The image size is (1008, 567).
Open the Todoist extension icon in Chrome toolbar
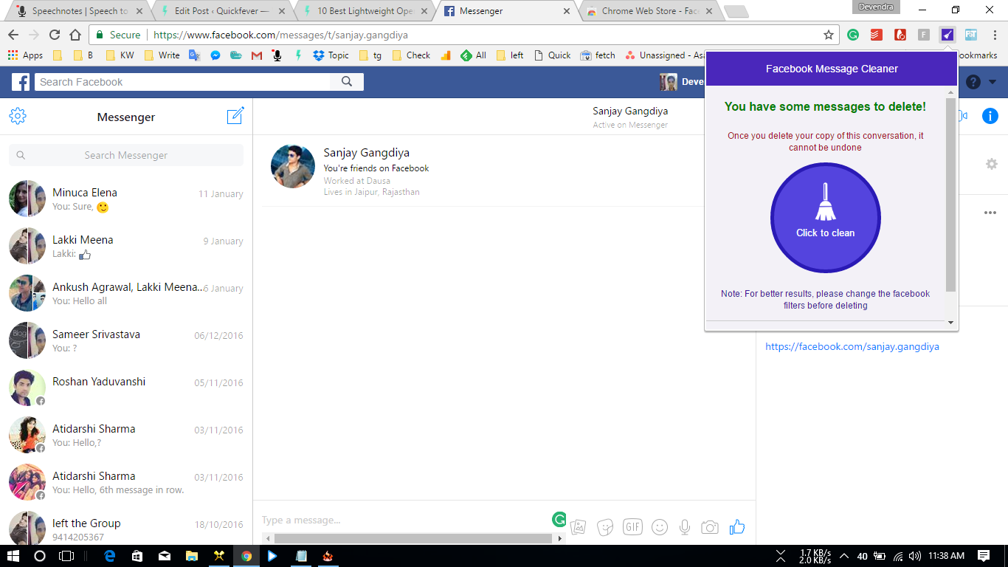point(876,35)
